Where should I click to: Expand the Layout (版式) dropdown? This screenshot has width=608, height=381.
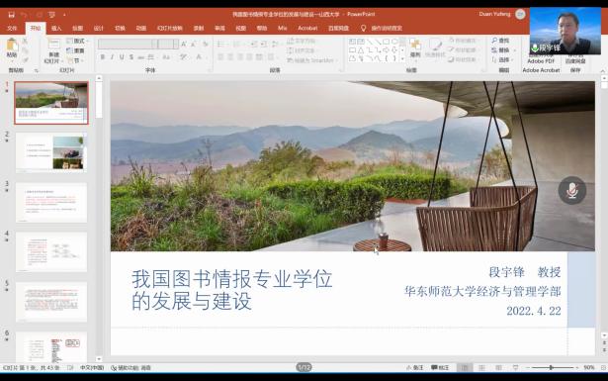(77, 41)
